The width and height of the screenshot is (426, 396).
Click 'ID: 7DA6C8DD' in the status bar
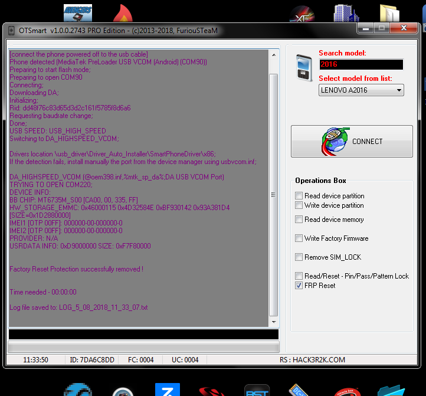(92, 360)
